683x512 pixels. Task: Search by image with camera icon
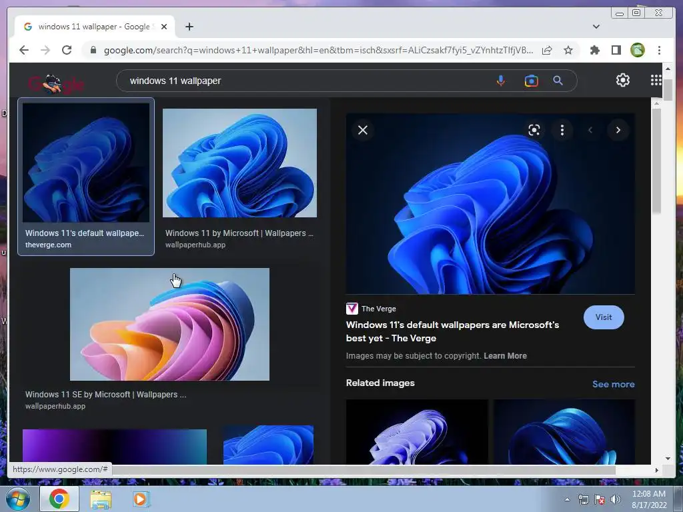531,81
